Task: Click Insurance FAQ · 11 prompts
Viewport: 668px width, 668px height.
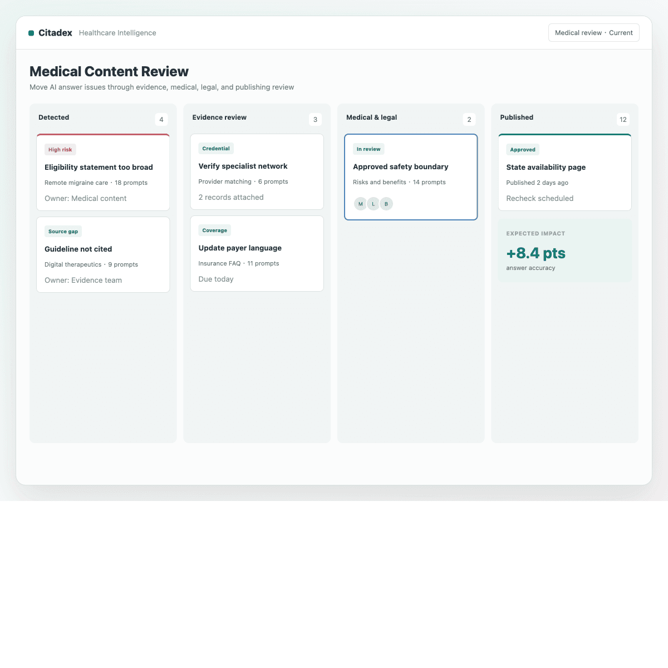Action: (x=239, y=263)
